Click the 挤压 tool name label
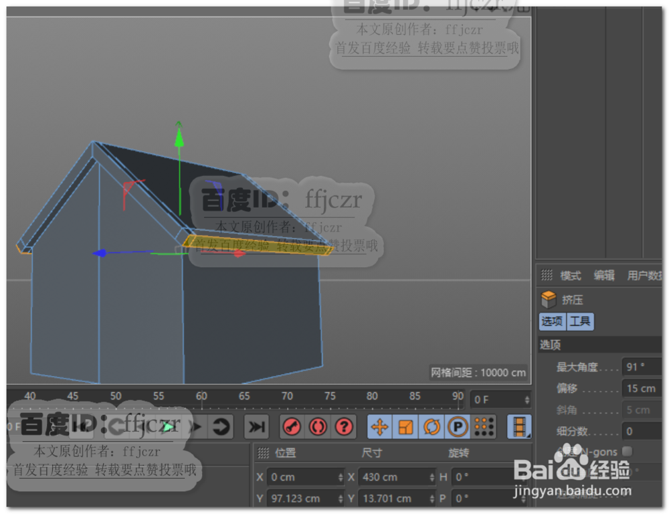Image resolution: width=669 pixels, height=514 pixels. click(x=573, y=300)
